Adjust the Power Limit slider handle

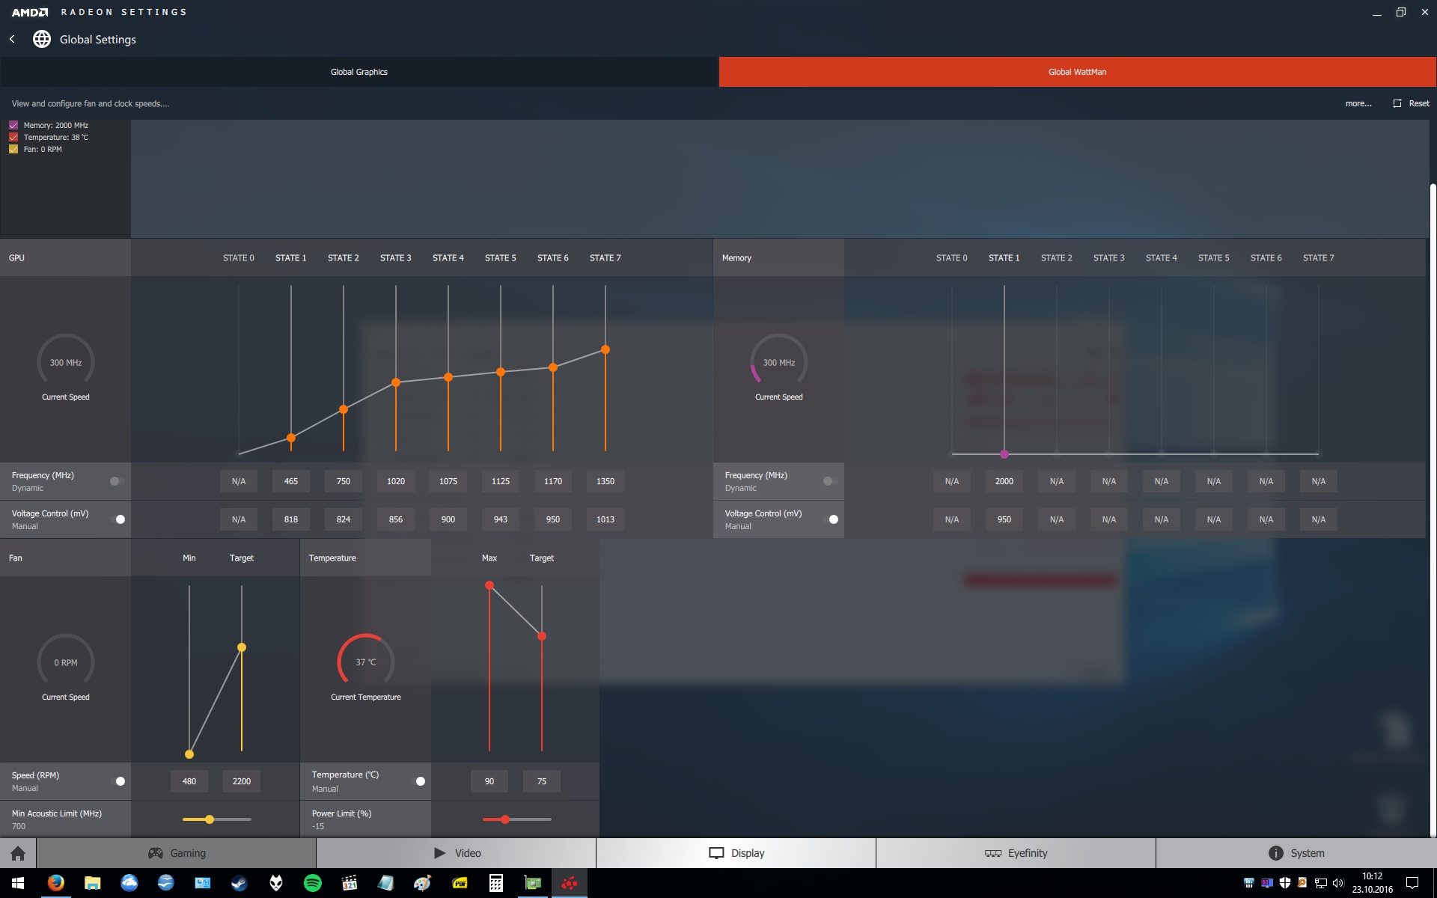point(505,819)
